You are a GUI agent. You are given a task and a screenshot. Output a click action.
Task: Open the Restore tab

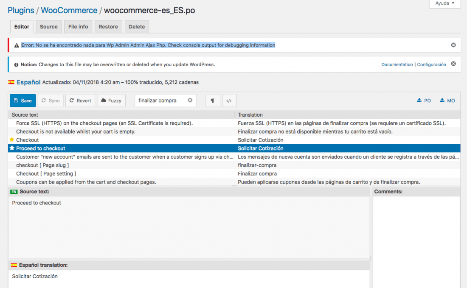(108, 26)
